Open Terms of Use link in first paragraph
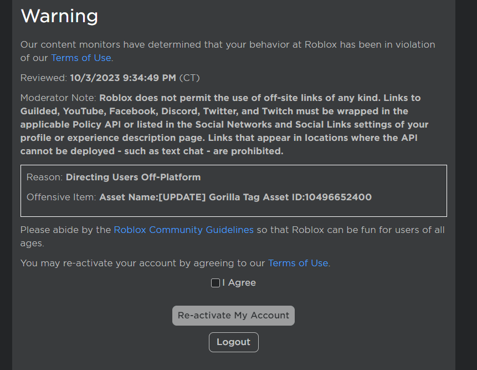 click(x=81, y=58)
